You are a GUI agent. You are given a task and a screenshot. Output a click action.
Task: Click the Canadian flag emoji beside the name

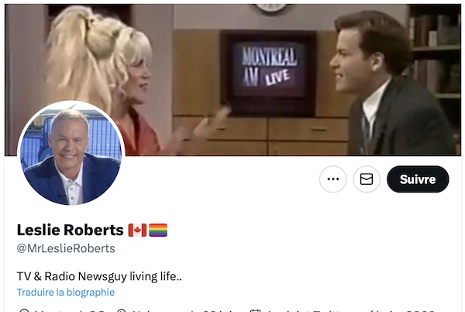click(137, 230)
